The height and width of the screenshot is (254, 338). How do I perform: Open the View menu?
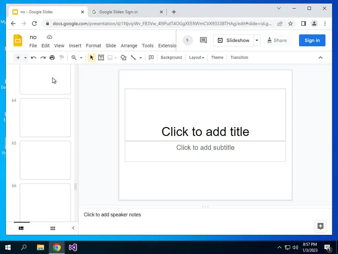click(x=59, y=46)
